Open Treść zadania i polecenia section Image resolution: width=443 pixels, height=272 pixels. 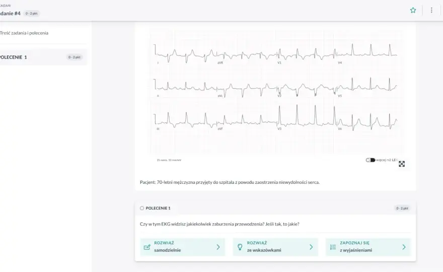click(24, 33)
